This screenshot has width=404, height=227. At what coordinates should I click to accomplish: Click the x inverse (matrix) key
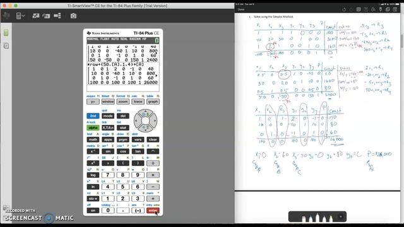[93, 151]
